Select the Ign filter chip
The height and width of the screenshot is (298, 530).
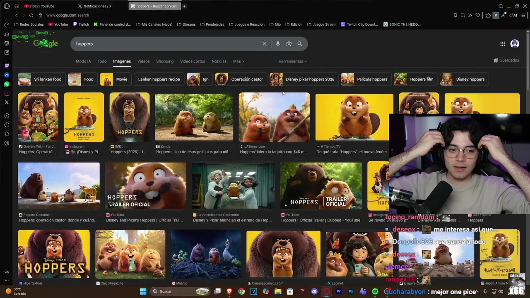click(x=199, y=79)
